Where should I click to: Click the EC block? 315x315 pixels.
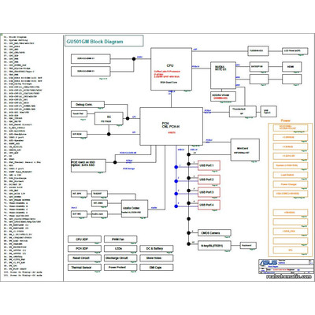pyautogui.click(x=109, y=118)
